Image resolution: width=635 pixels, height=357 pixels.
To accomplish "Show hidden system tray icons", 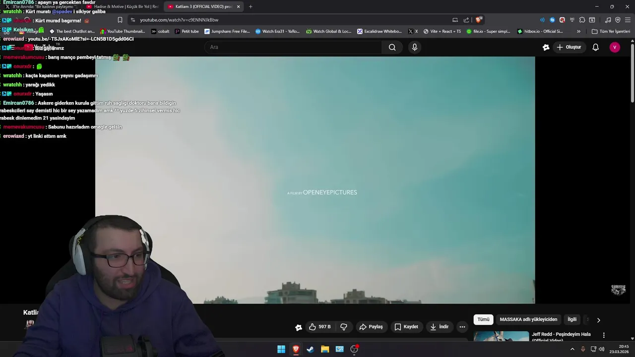I will (x=572, y=349).
